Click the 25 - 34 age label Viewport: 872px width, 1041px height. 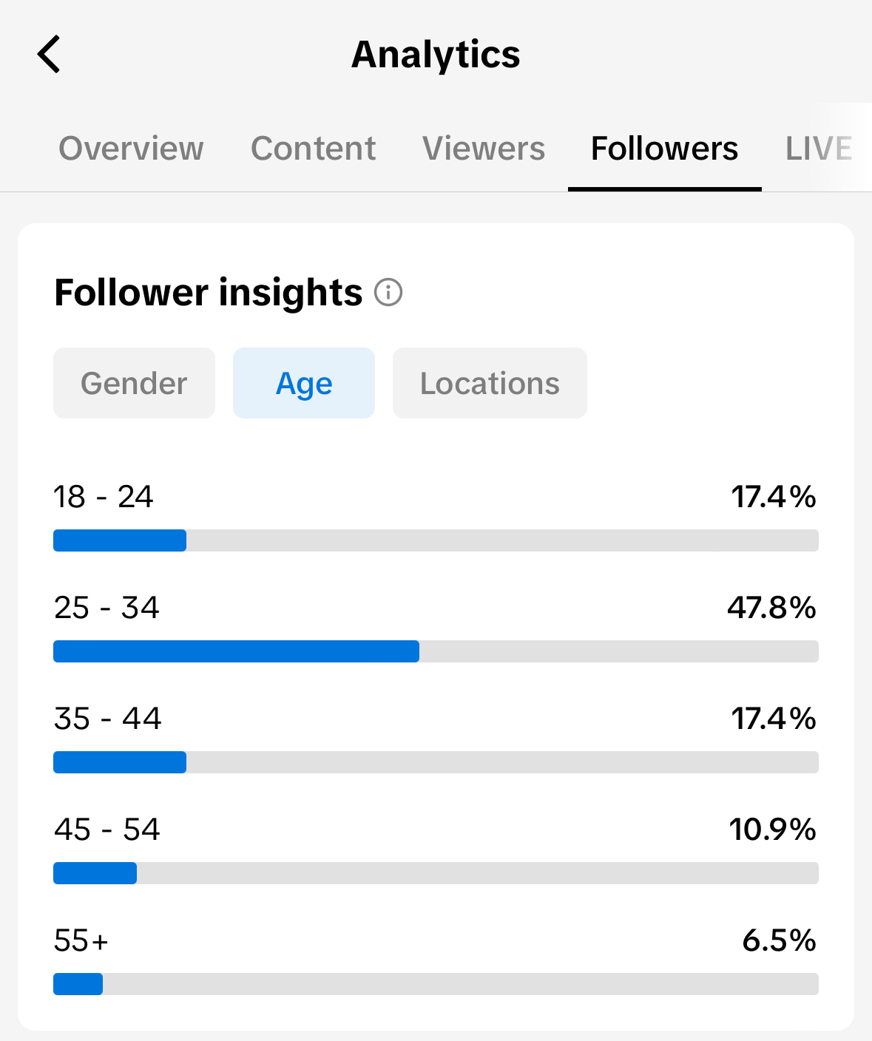tap(107, 608)
